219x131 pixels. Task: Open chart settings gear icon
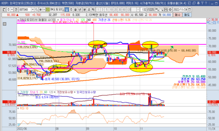coord(170,9)
